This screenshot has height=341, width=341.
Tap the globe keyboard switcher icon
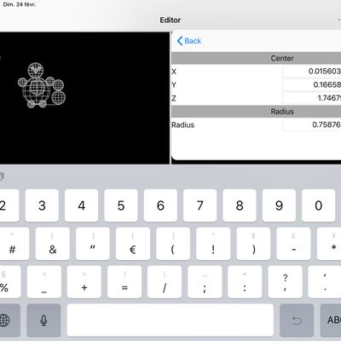tap(5, 321)
